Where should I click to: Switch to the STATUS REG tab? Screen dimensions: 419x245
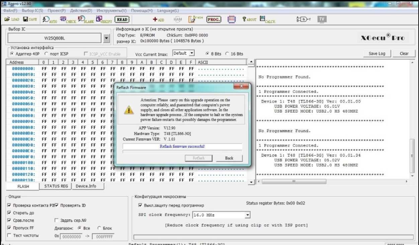tap(56, 186)
